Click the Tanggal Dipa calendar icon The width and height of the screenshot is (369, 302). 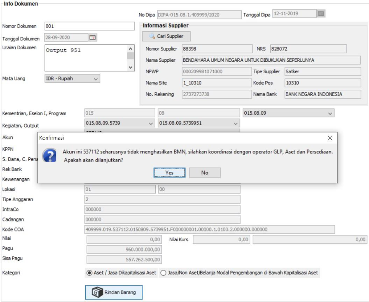coord(321,14)
